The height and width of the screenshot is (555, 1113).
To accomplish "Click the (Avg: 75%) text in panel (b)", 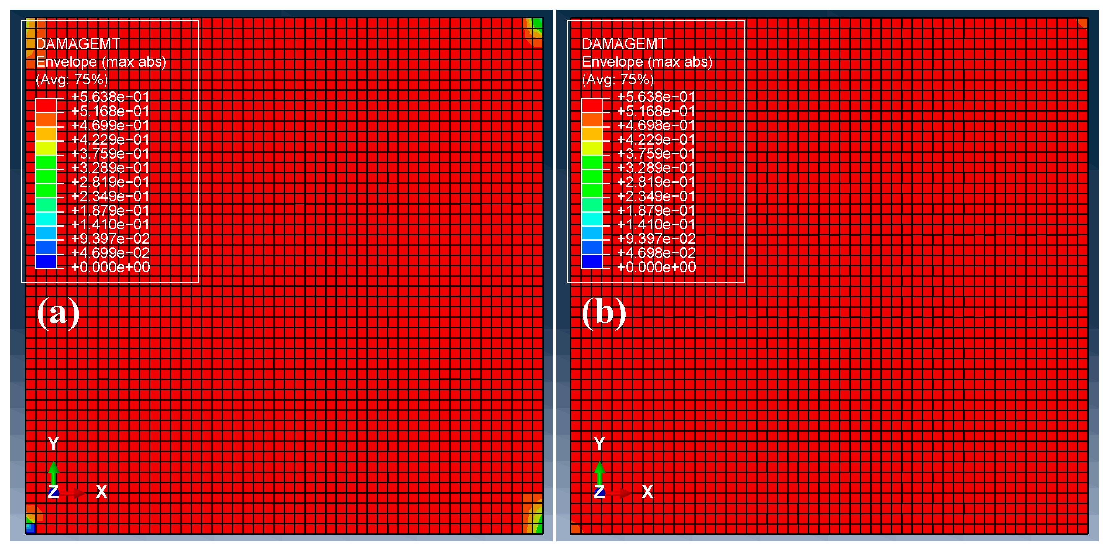I will (618, 80).
